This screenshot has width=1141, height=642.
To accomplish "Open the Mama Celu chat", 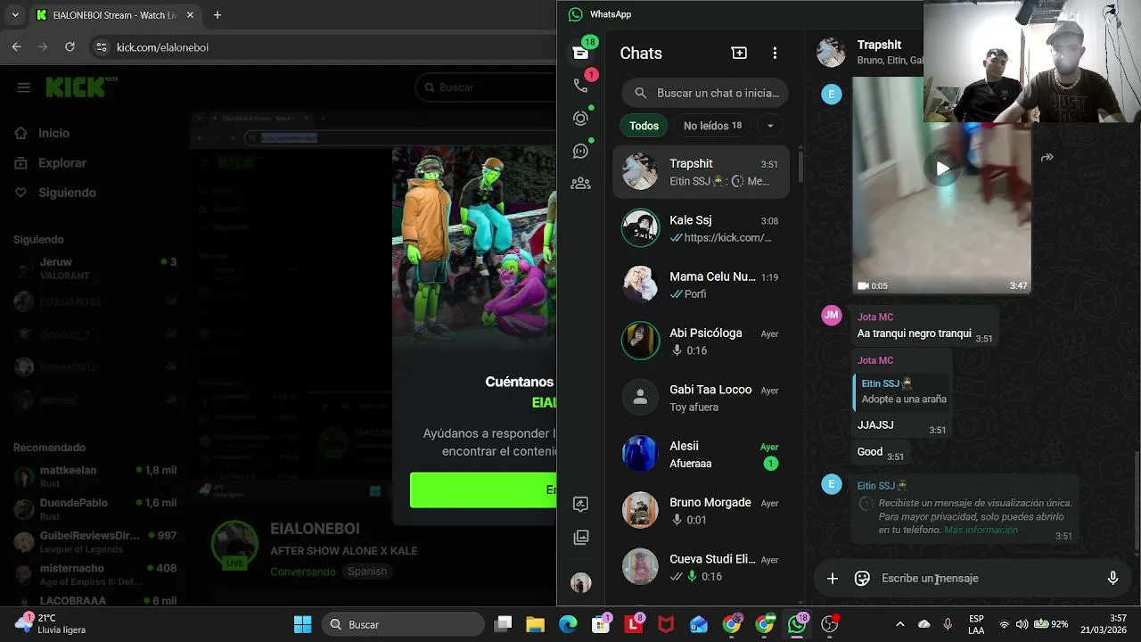I will [701, 284].
